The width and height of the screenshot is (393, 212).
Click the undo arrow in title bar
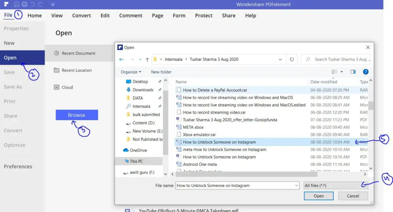33,4
